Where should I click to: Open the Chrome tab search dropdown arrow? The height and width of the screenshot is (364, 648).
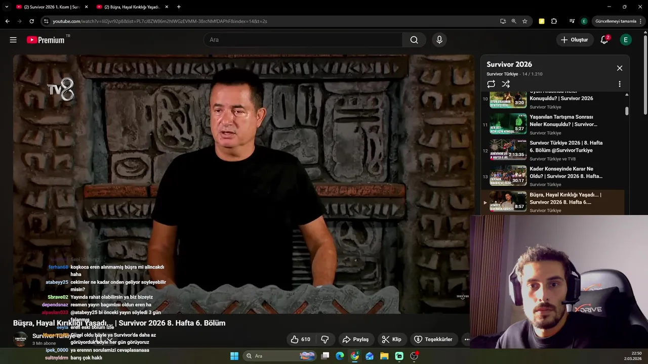click(x=7, y=7)
